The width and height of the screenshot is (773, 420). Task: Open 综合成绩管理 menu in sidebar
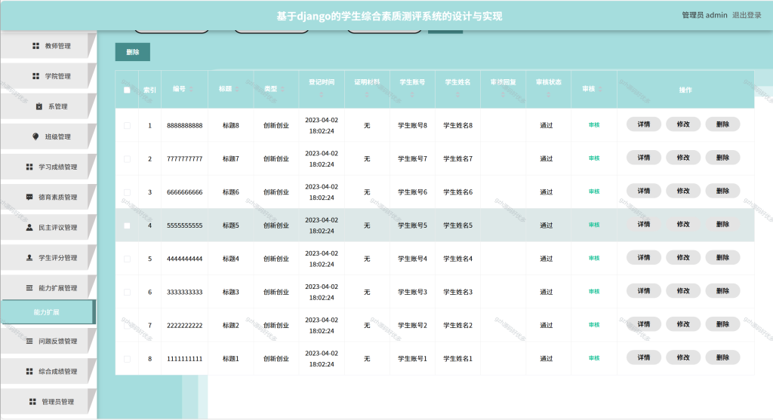point(48,371)
